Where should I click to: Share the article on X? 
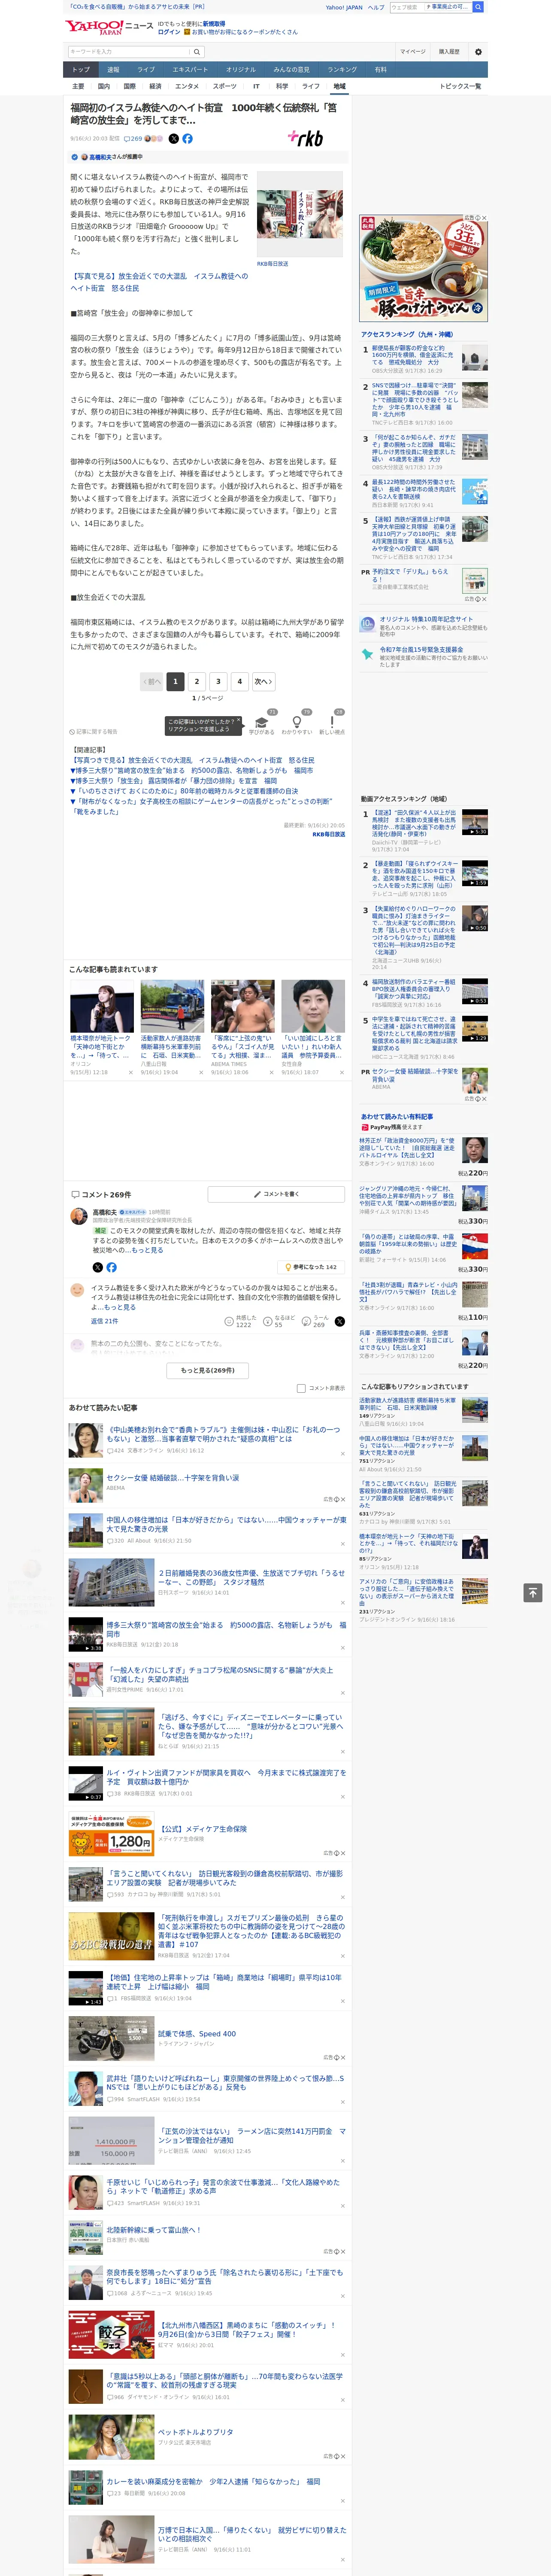174,139
